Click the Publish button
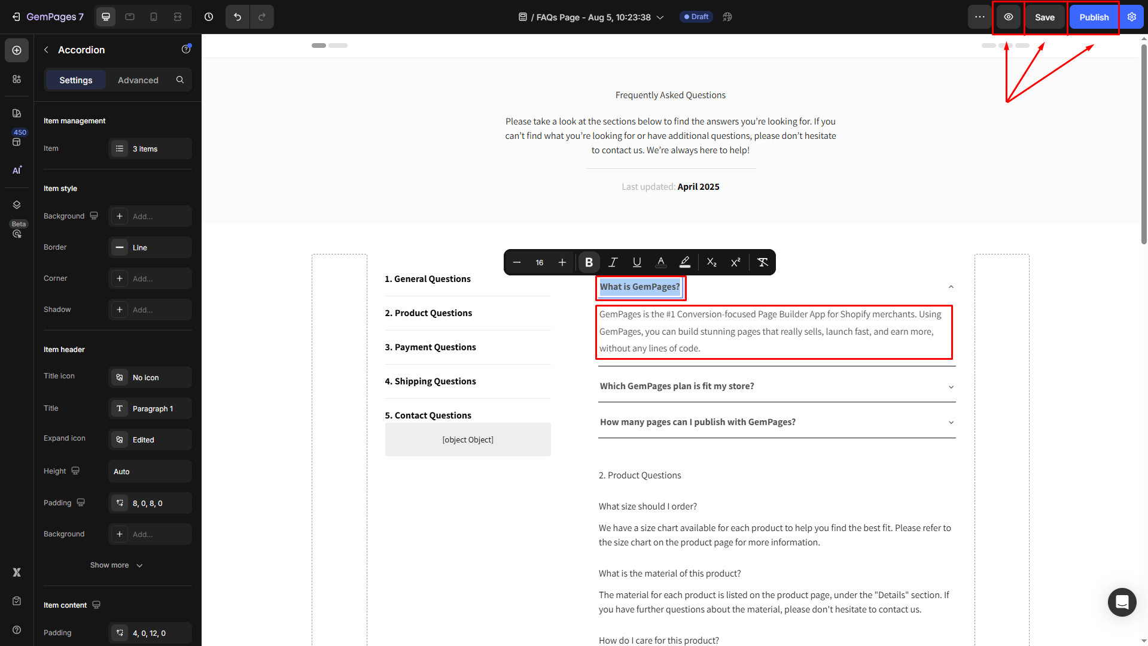 (x=1094, y=17)
